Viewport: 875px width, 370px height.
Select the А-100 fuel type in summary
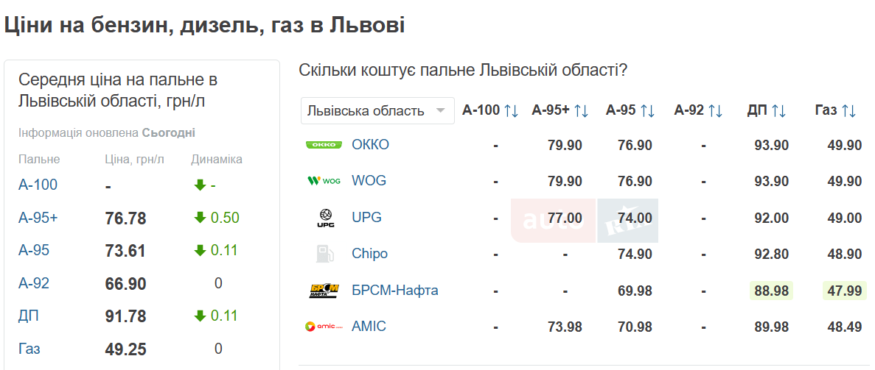coord(38,185)
